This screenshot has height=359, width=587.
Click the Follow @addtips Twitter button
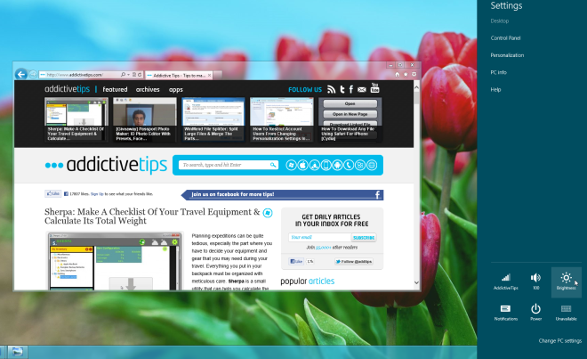pos(354,262)
